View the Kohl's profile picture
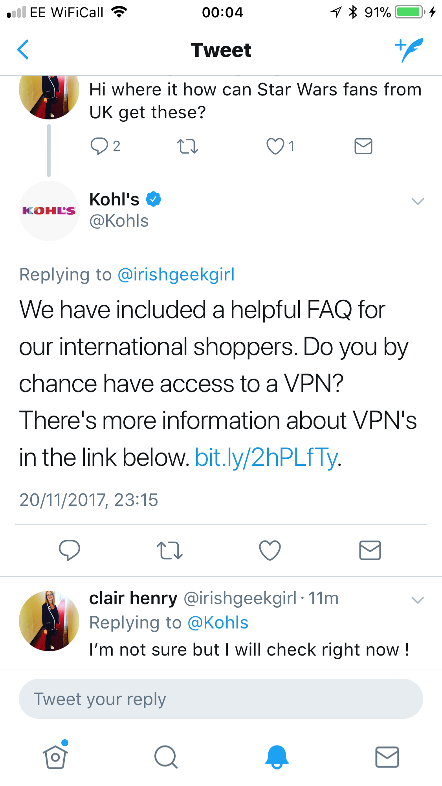The image size is (442, 786). (x=49, y=211)
